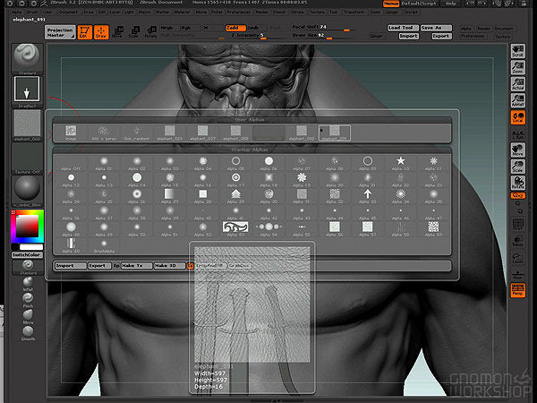Choose the Alpha Off option
This screenshot has height=403, width=537.
(72, 161)
